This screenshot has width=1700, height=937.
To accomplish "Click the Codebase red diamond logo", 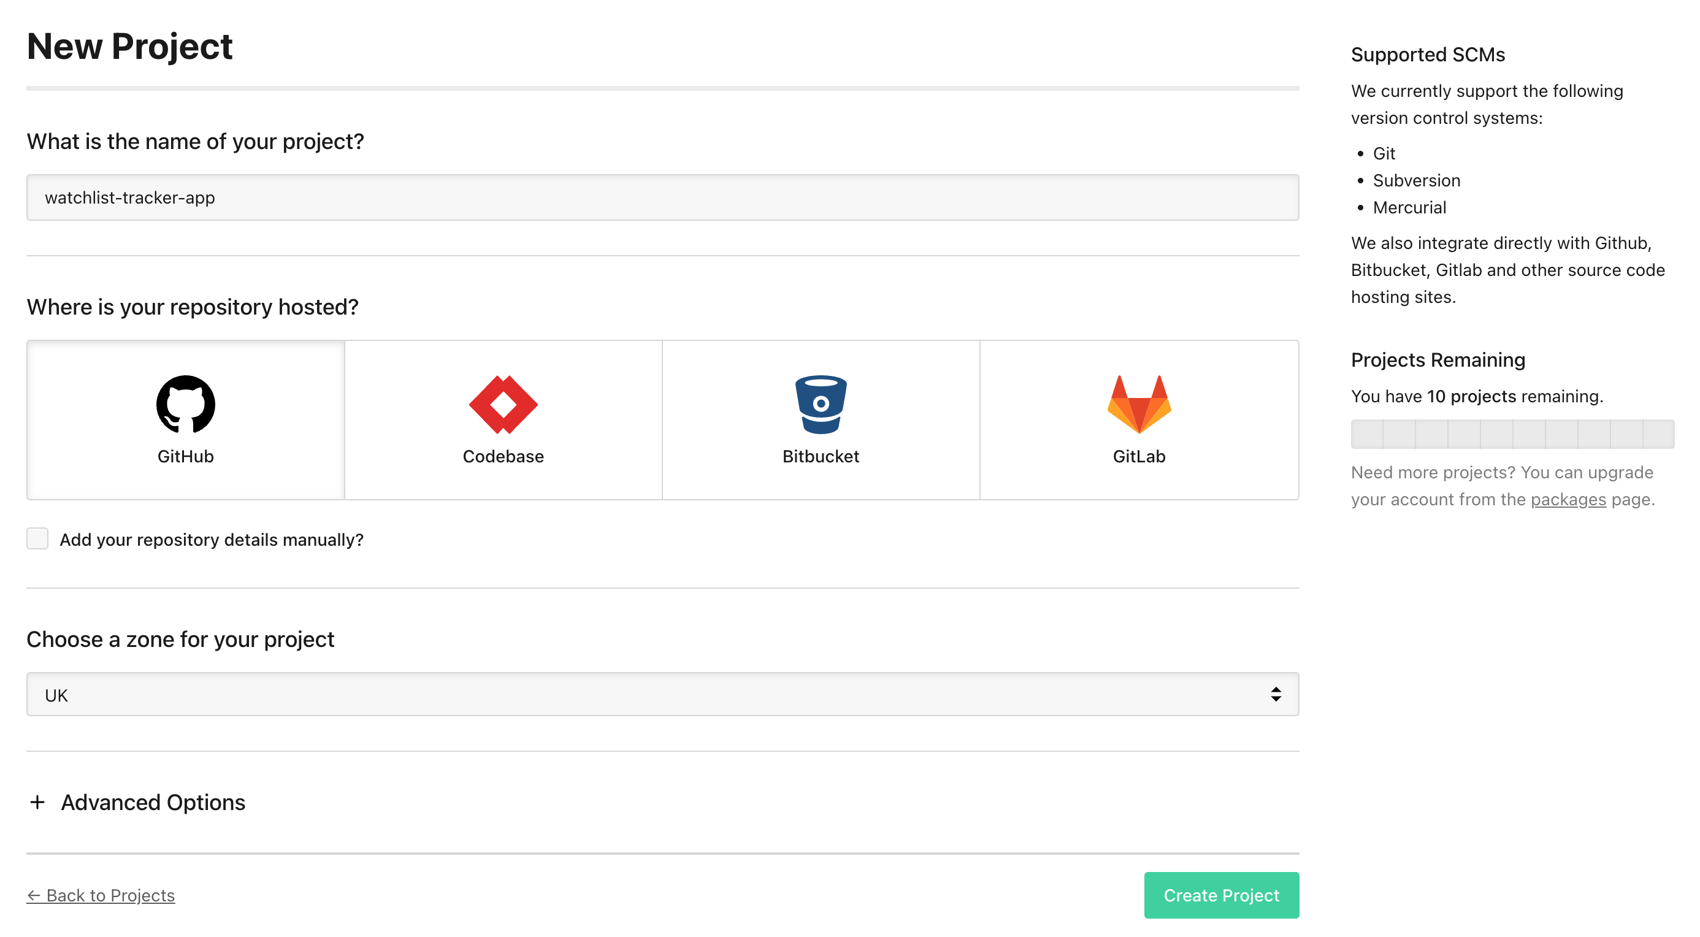I will pos(502,405).
